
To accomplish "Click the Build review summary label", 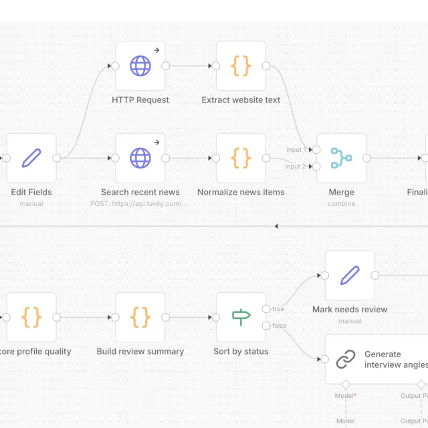I will click(140, 351).
